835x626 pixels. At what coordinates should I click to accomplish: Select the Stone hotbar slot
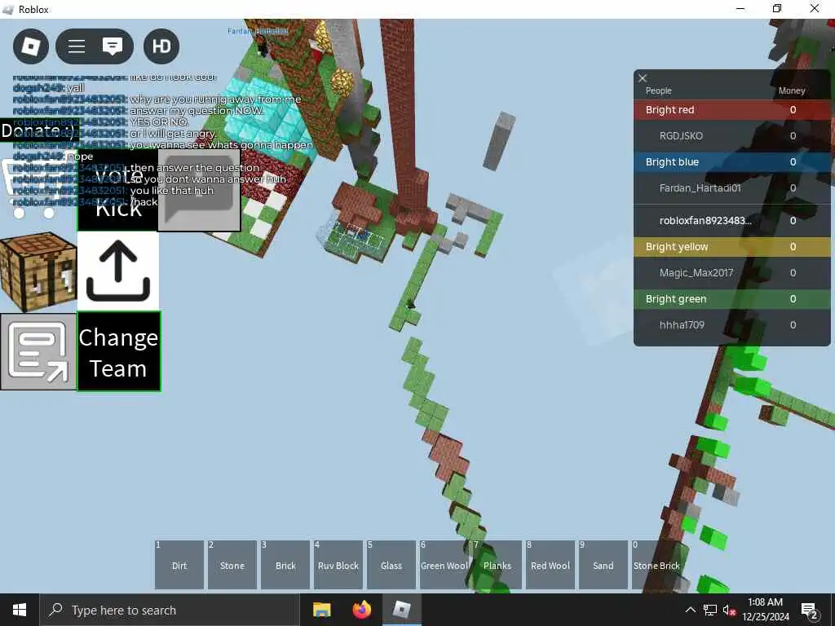click(x=232, y=565)
